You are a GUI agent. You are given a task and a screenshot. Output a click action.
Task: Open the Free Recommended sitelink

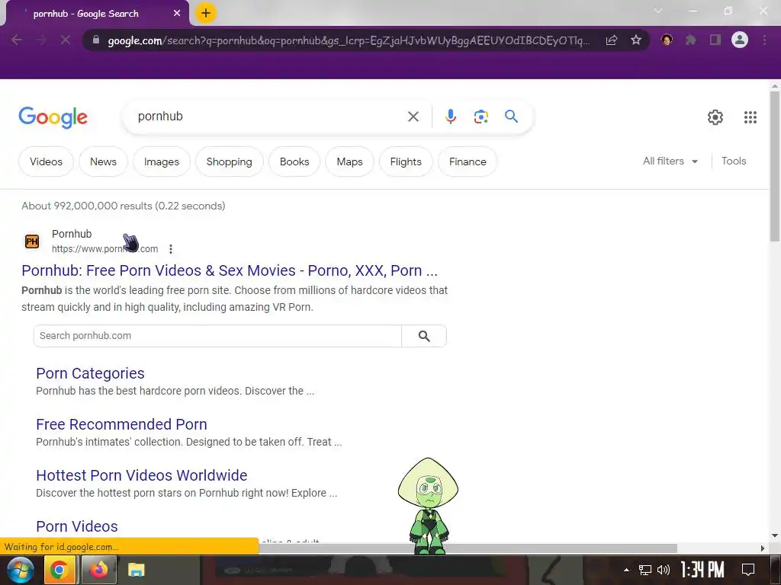[x=121, y=424]
